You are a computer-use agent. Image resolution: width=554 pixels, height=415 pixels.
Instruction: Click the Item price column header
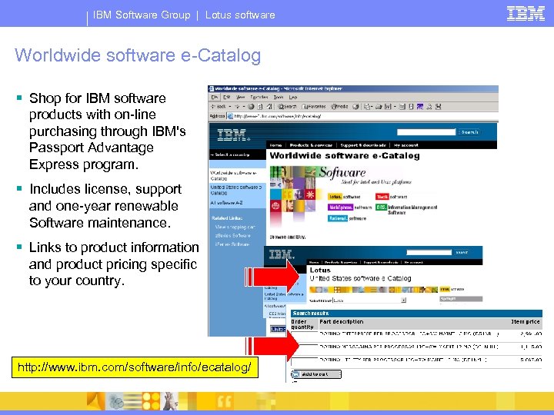click(x=526, y=321)
